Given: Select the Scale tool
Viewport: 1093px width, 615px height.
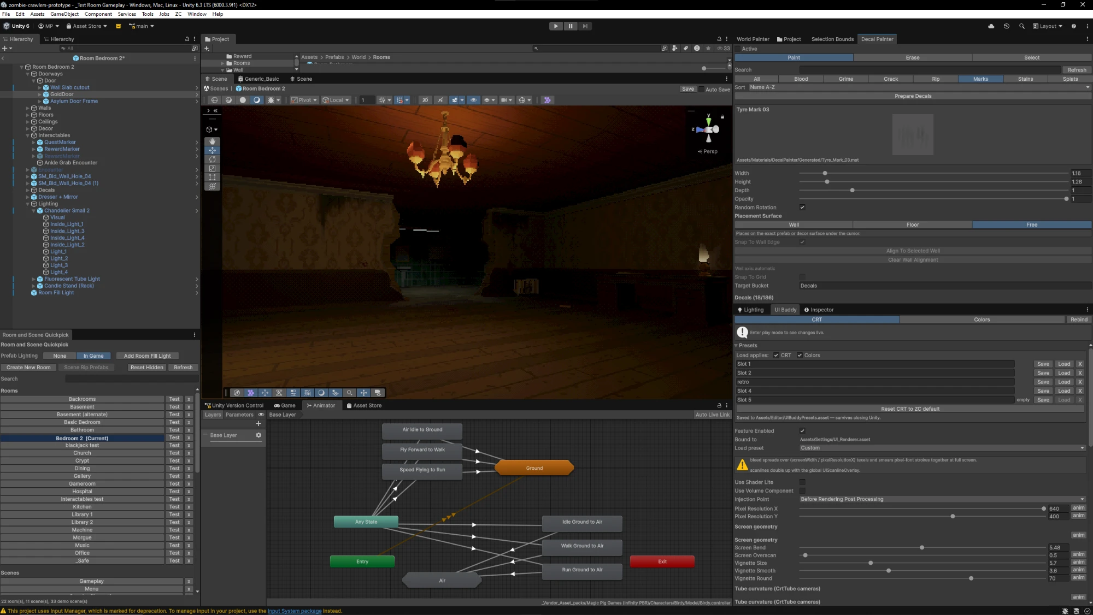Looking at the screenshot, I should click(x=212, y=168).
